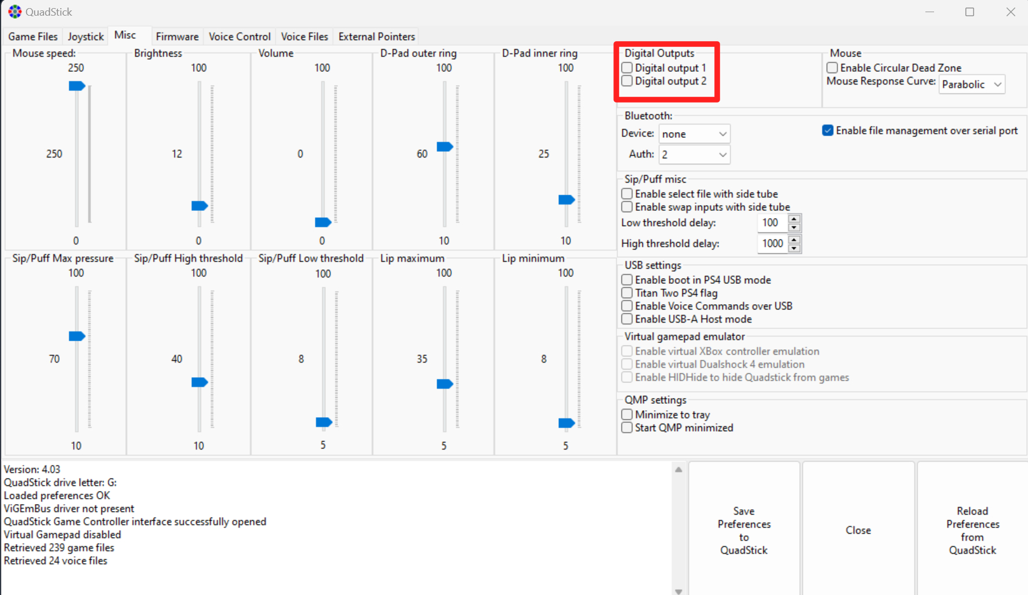Check Minimize to tray option

627,415
